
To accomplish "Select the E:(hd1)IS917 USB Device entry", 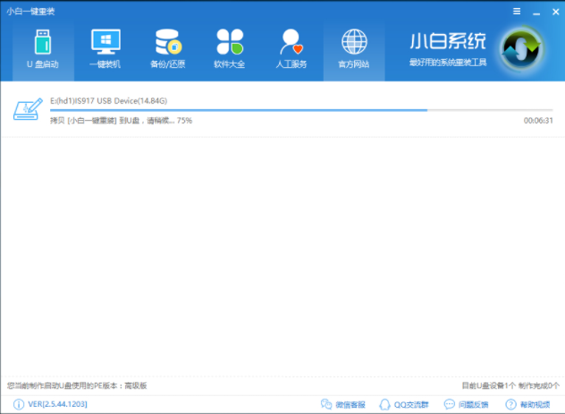I will pyautogui.click(x=121, y=101).
